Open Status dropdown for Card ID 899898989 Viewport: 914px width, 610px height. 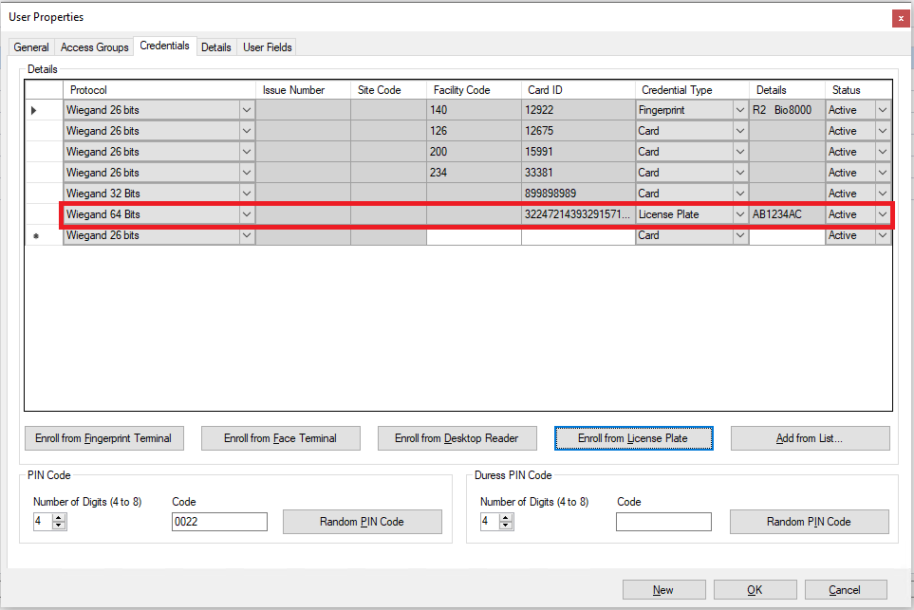tap(883, 194)
